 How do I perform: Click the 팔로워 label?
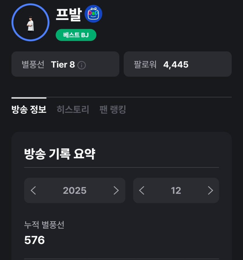coord(145,64)
